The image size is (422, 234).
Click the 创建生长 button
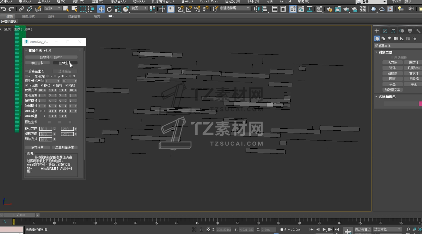click(37, 63)
